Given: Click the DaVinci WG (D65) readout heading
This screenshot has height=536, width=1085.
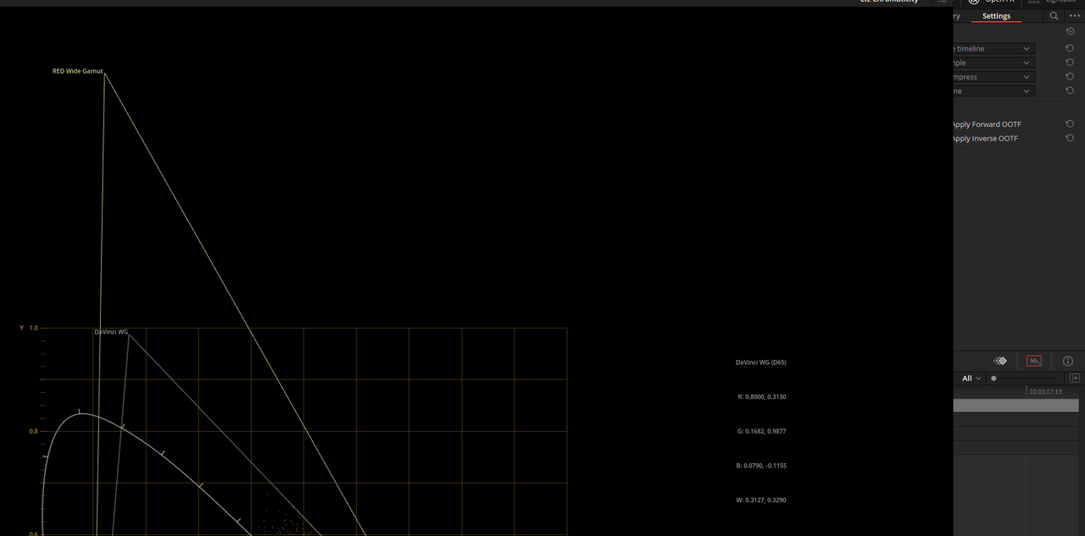Looking at the screenshot, I should 760,362.
